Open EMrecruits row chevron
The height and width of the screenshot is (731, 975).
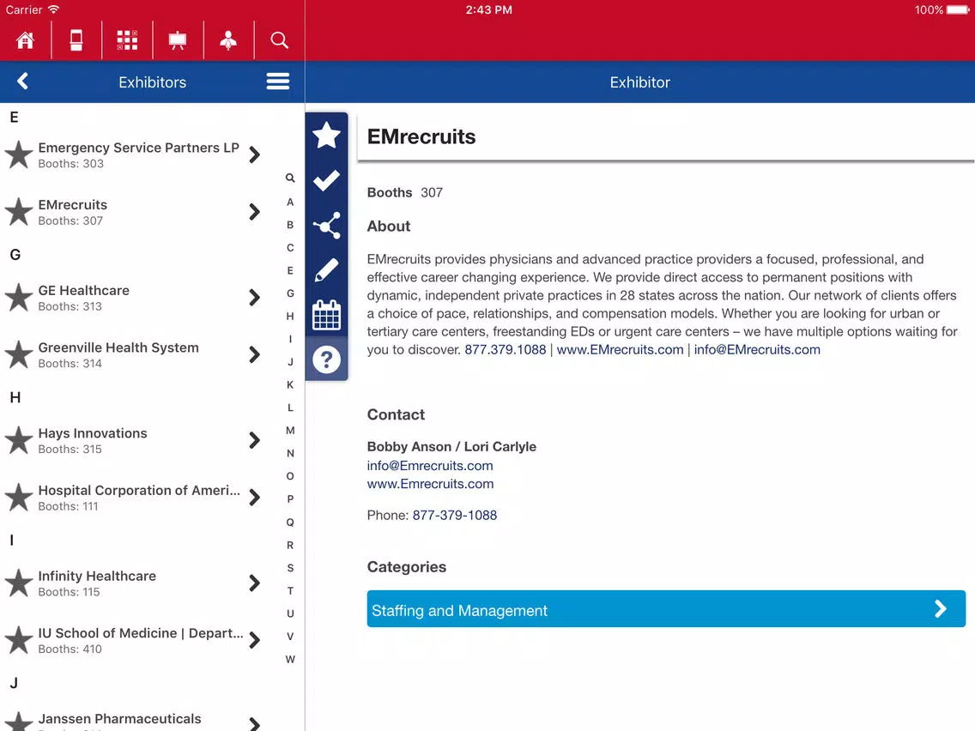click(254, 212)
